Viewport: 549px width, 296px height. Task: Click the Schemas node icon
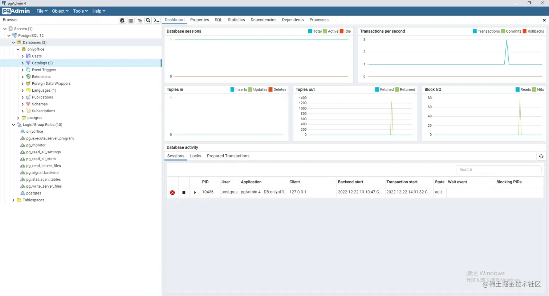28,104
